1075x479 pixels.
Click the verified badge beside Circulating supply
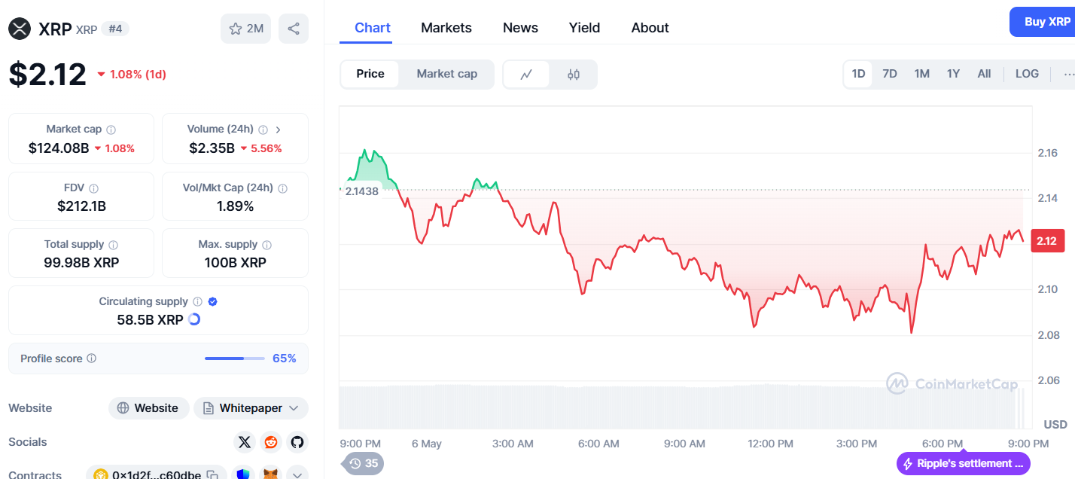point(213,301)
